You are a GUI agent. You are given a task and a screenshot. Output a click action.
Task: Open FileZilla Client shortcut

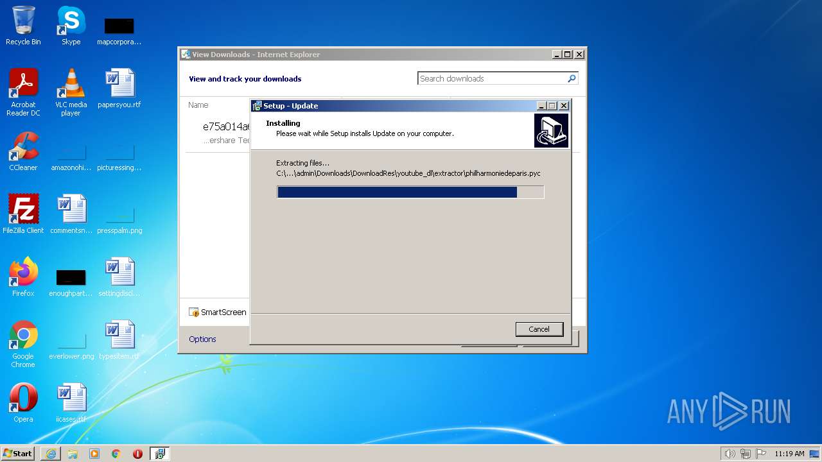pyautogui.click(x=23, y=214)
